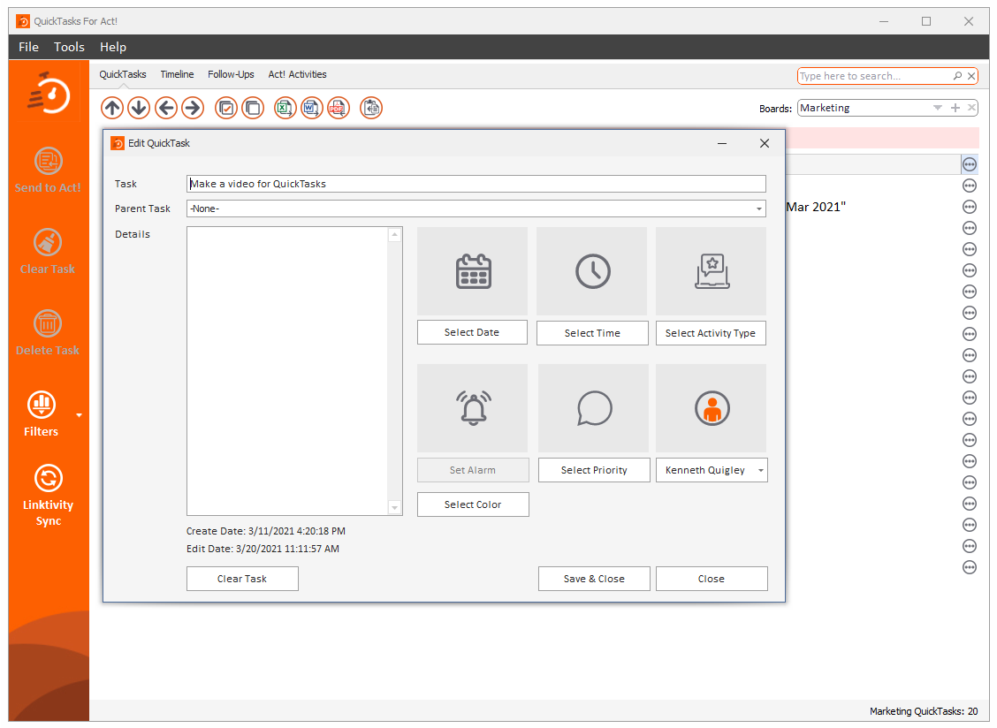Click into the Task name field
The height and width of the screenshot is (728, 997).
tap(476, 184)
